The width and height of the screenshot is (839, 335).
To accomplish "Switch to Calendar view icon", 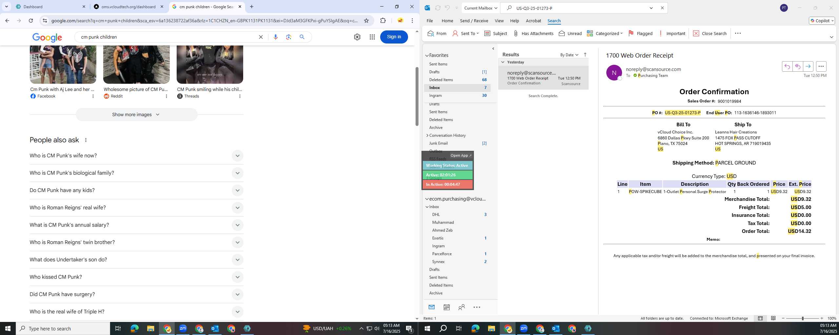I will [x=446, y=307].
